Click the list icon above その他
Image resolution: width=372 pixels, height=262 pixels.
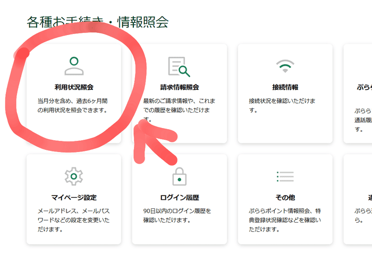click(x=285, y=176)
